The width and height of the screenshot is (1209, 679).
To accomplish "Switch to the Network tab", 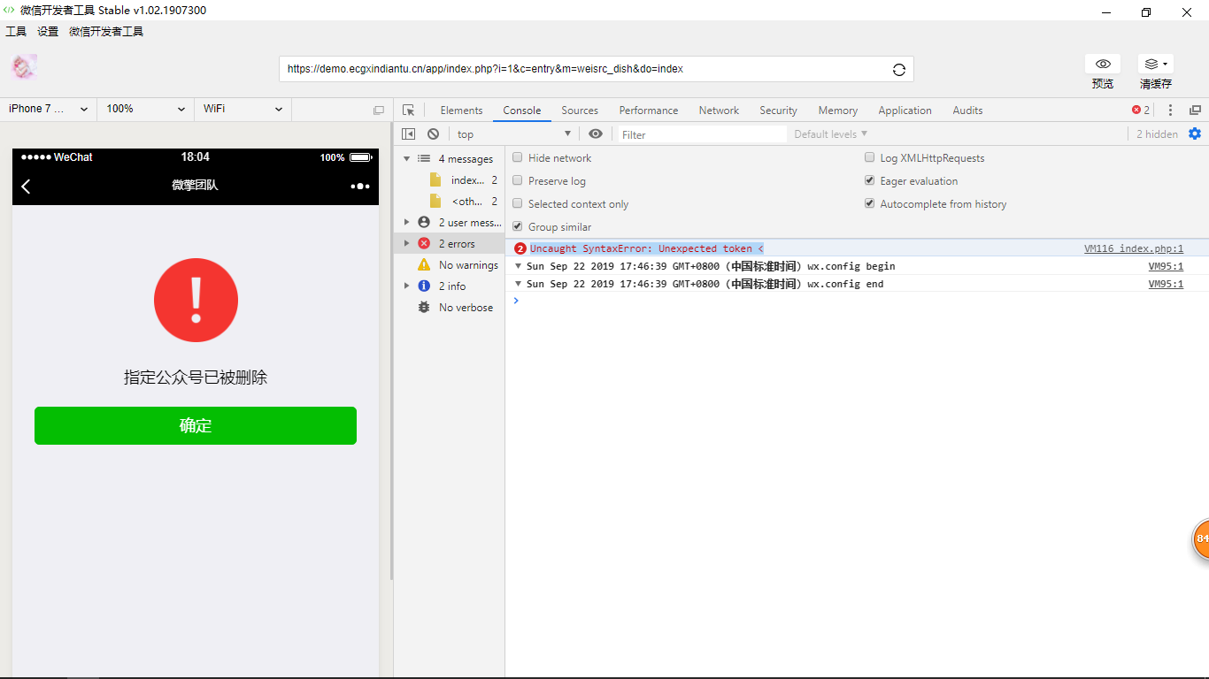I will (x=718, y=111).
